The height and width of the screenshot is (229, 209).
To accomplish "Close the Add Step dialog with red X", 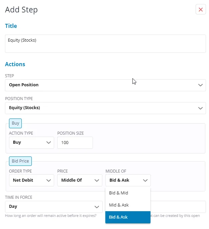I will click(201, 9).
